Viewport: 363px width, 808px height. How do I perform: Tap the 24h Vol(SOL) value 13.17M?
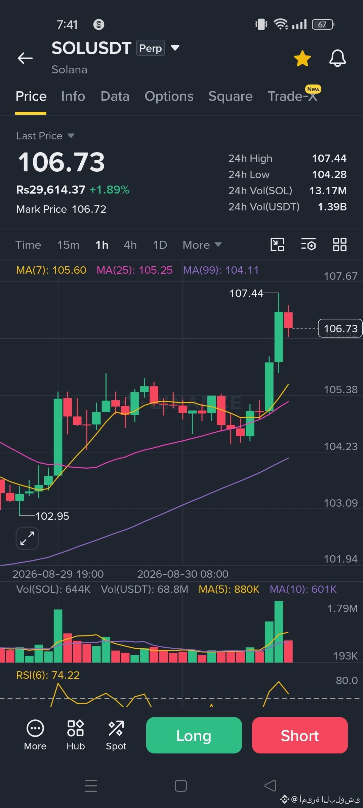[328, 191]
